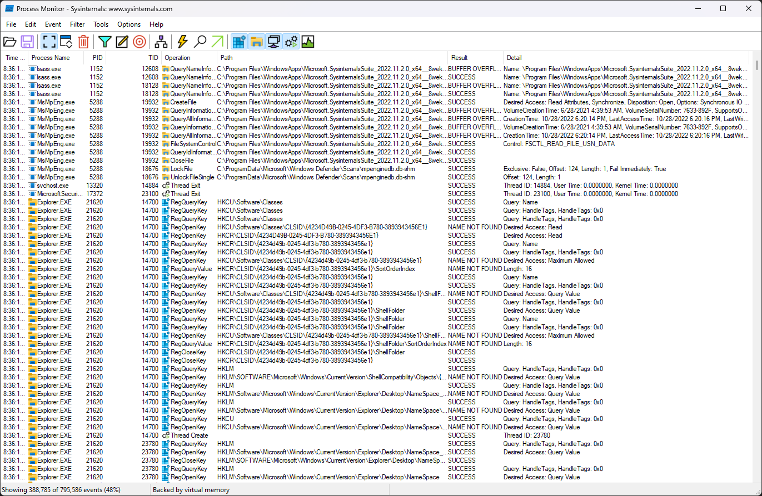This screenshot has width=762, height=496.
Task: Click the process icon beside svchost.exe
Action: click(x=32, y=186)
